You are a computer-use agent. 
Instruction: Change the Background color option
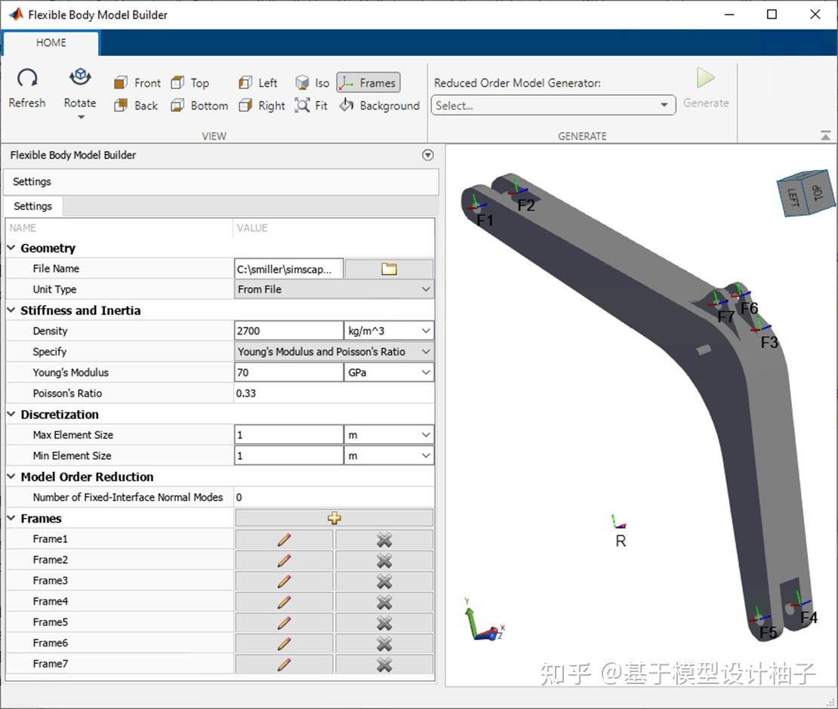[x=379, y=106]
